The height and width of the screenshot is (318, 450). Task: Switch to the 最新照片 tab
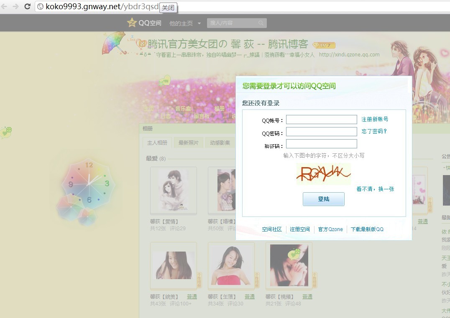pos(188,142)
